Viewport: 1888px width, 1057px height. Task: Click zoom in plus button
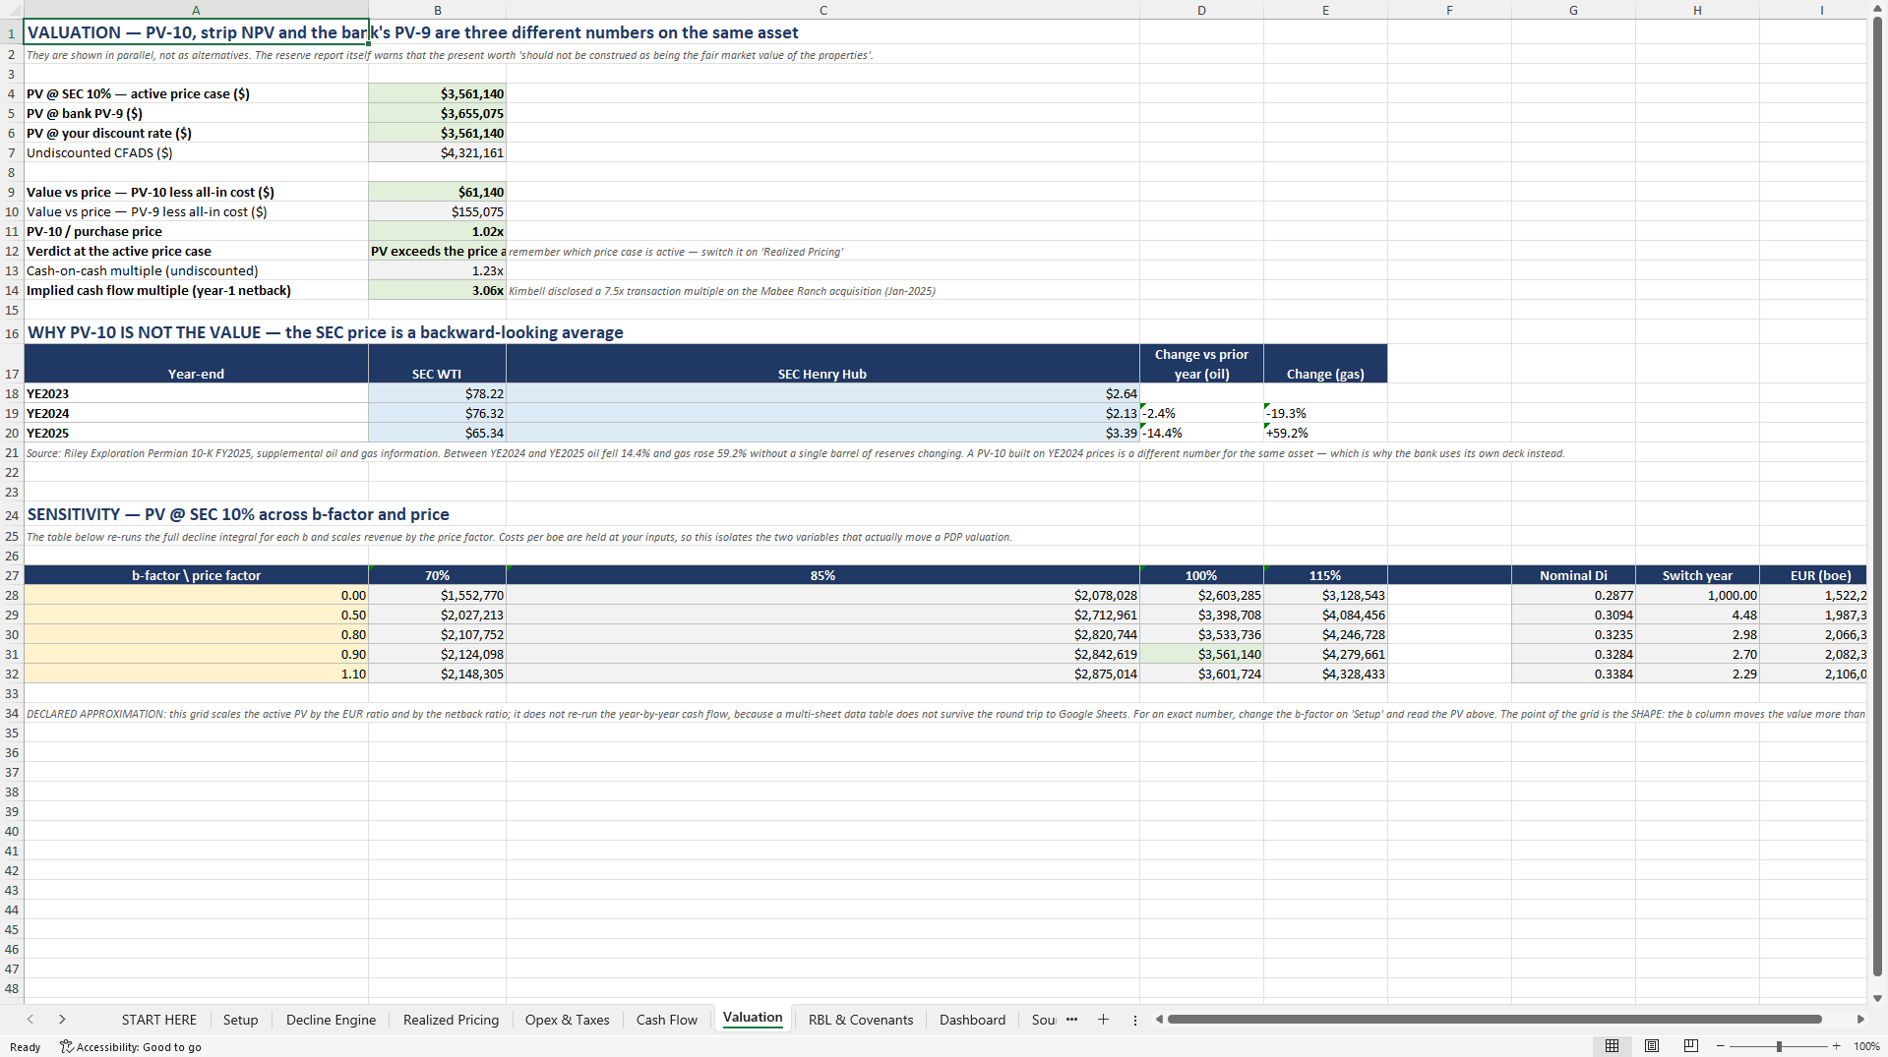coord(1836,1046)
